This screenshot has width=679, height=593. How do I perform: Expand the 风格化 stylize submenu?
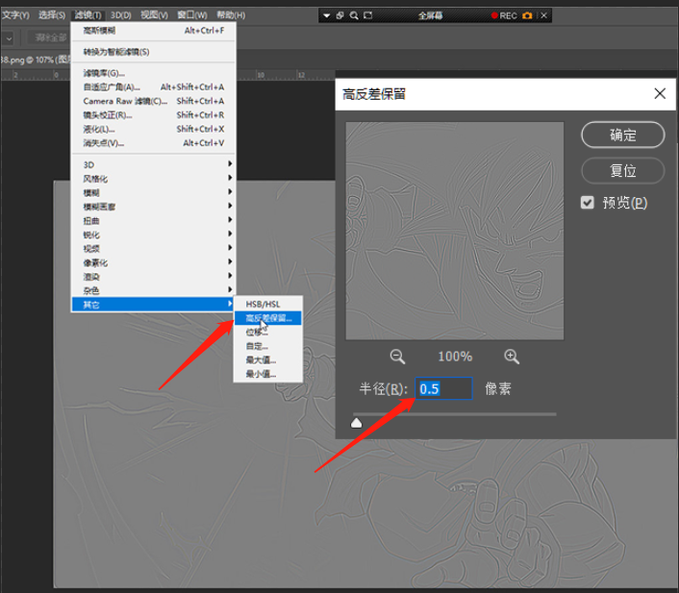click(x=153, y=179)
